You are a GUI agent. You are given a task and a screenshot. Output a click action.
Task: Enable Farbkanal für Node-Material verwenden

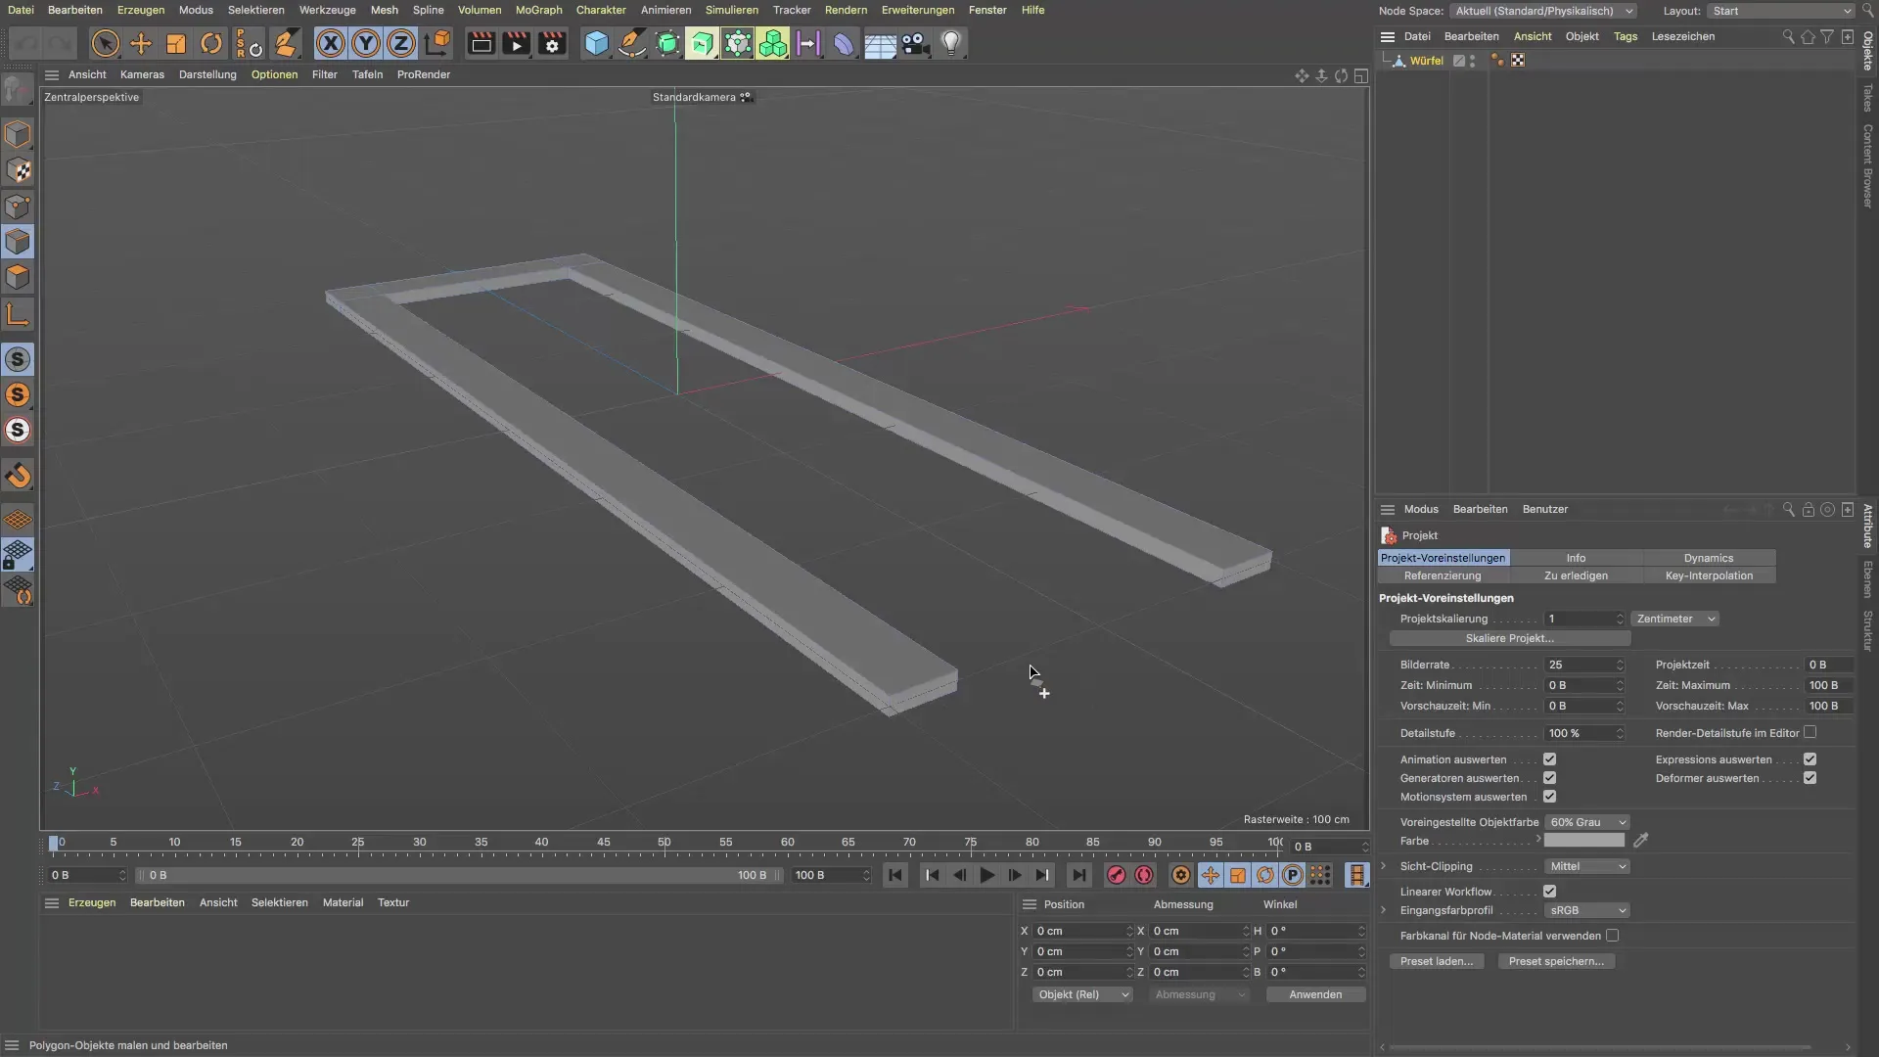pos(1612,936)
